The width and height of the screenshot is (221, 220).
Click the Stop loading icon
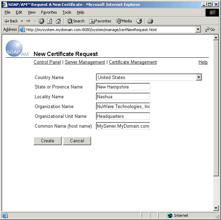41,21
